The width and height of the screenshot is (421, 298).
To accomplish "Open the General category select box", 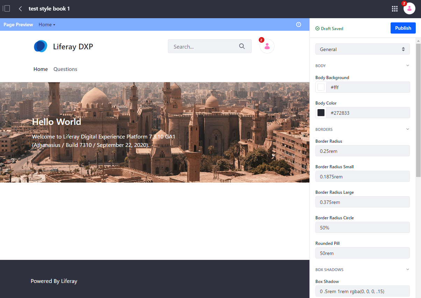I will click(x=363, y=49).
